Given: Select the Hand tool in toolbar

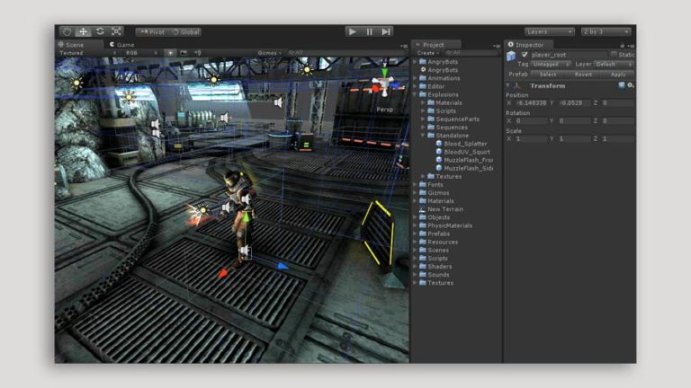Looking at the screenshot, I should click(x=67, y=31).
